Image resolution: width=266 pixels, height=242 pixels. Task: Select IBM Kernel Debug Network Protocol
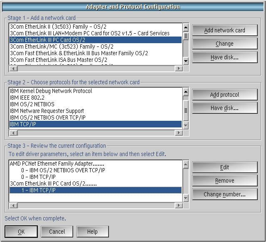96,91
